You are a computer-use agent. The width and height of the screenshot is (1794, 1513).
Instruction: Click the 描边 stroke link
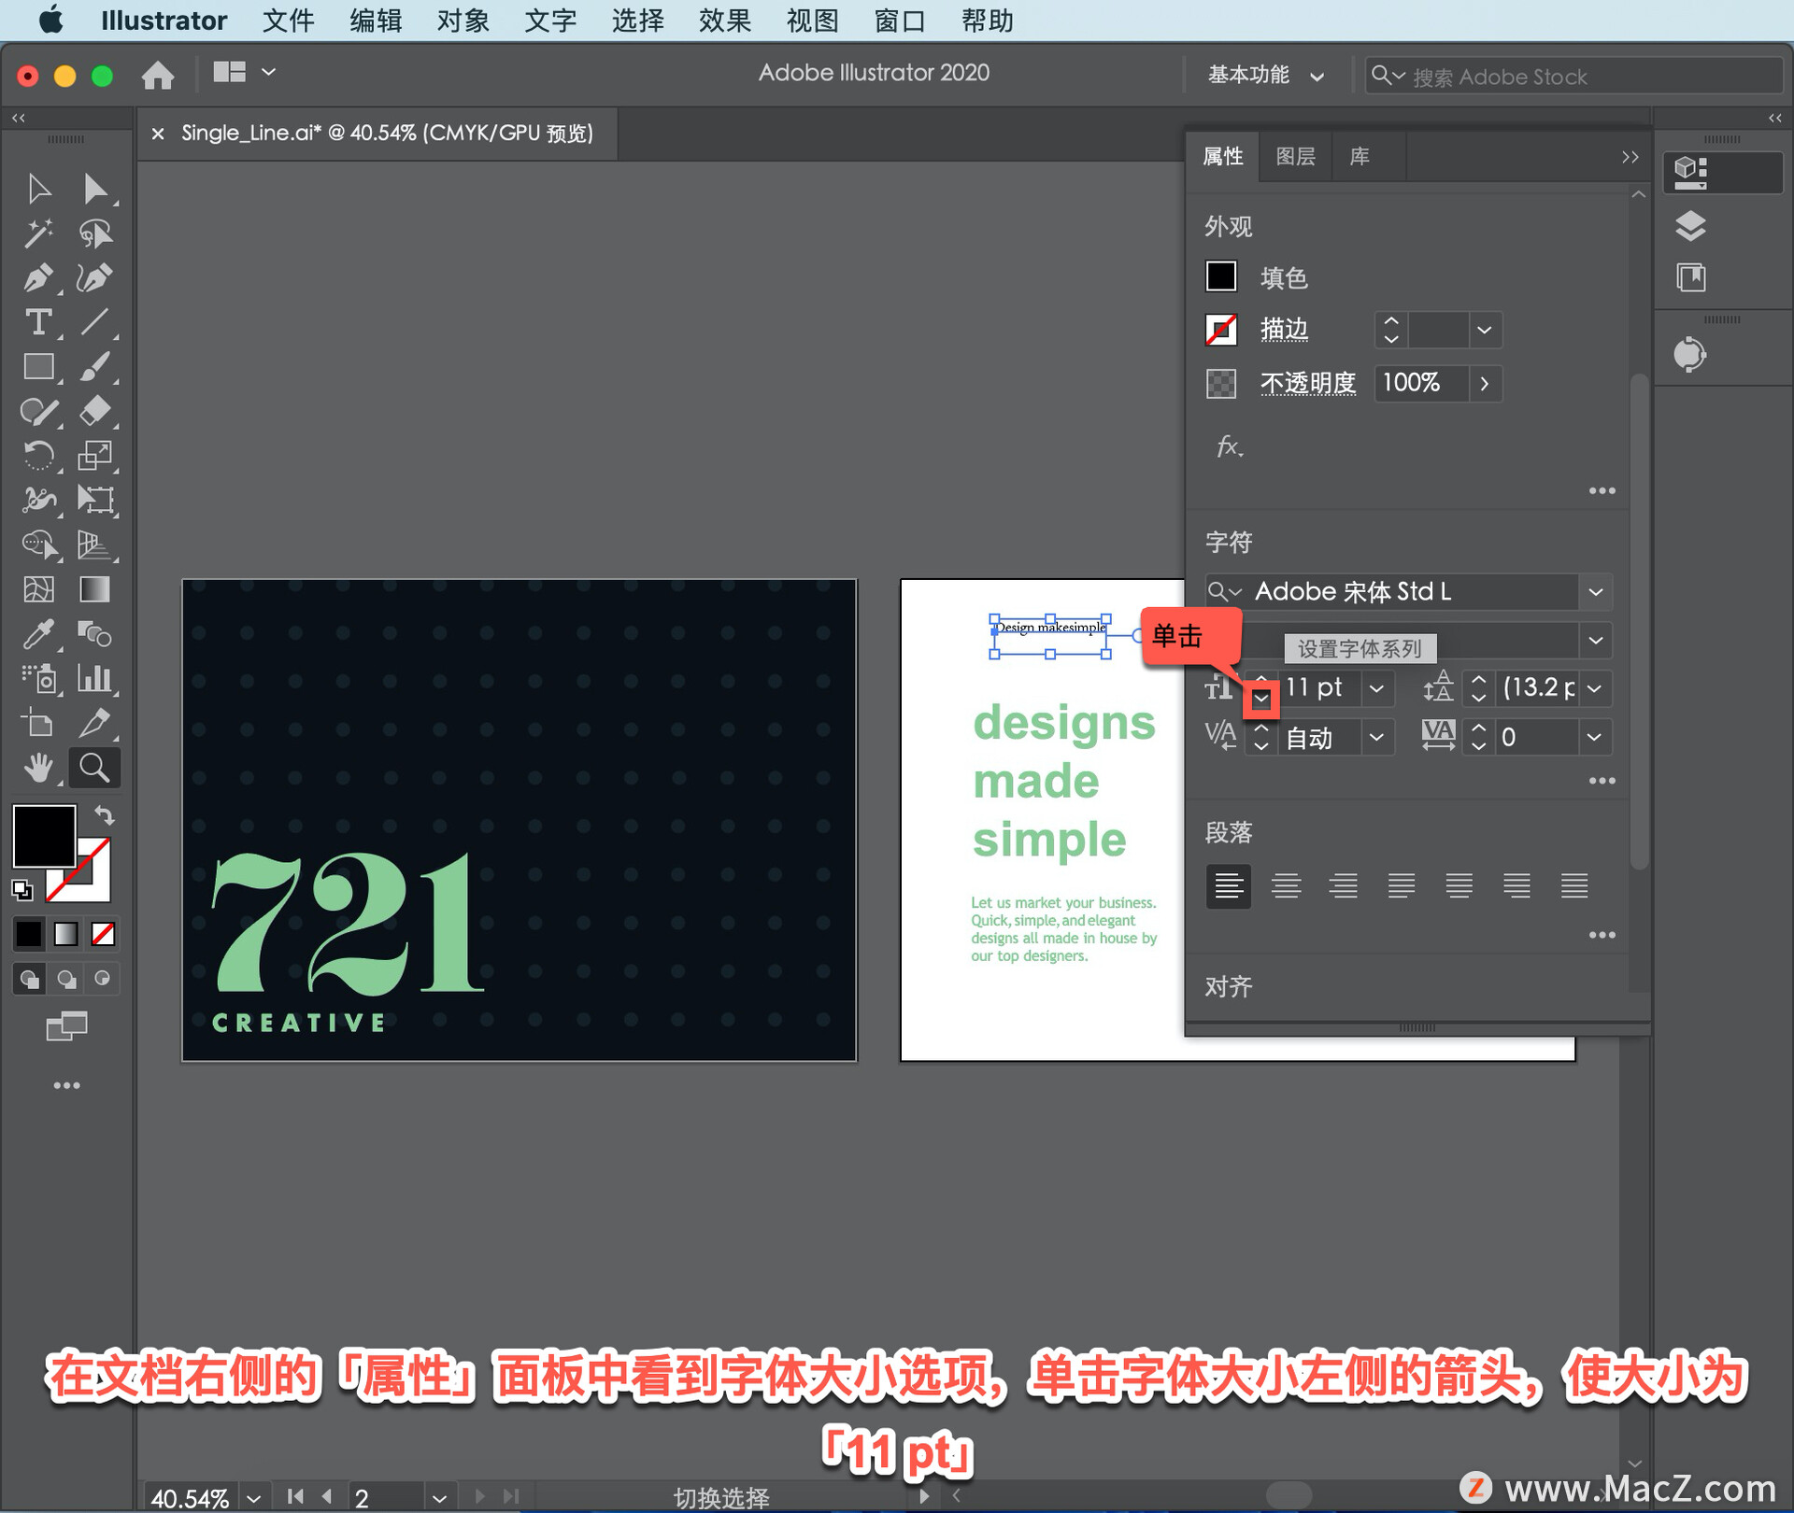click(x=1284, y=329)
